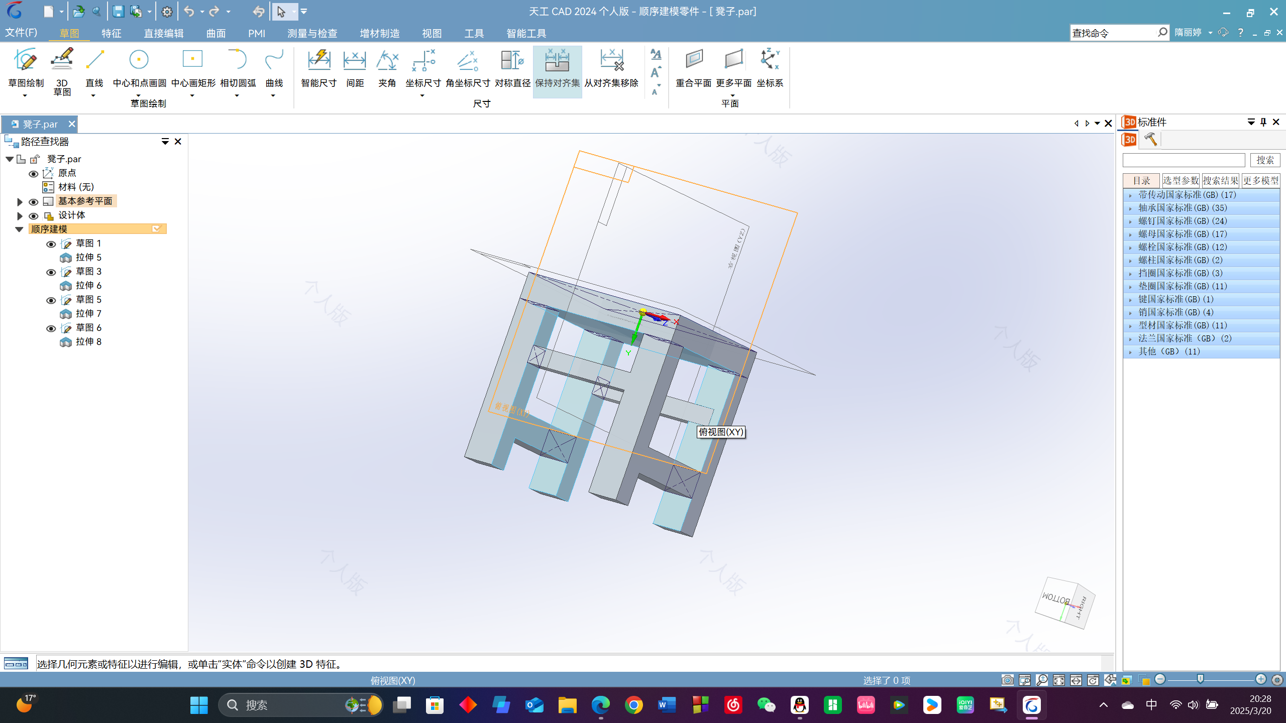Toggle visibility eye of 设计体

(x=33, y=216)
